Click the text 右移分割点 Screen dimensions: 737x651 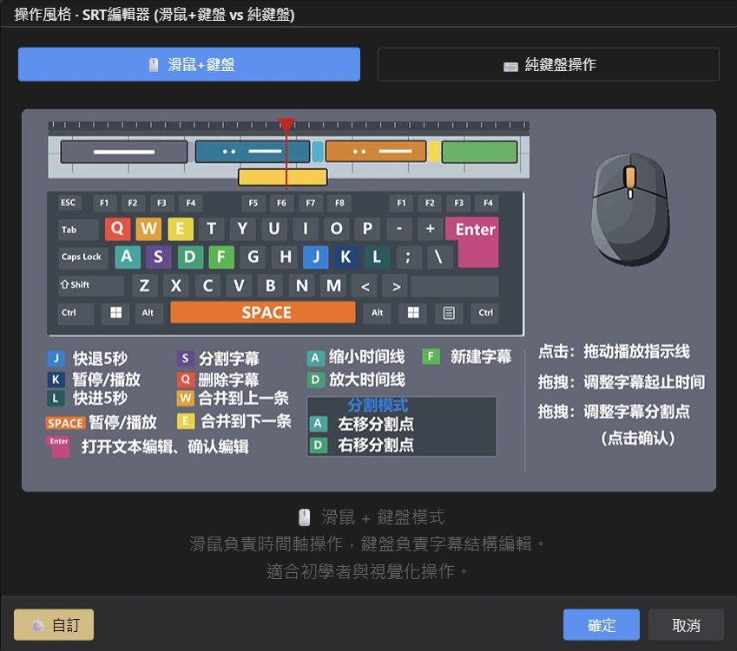click(376, 445)
